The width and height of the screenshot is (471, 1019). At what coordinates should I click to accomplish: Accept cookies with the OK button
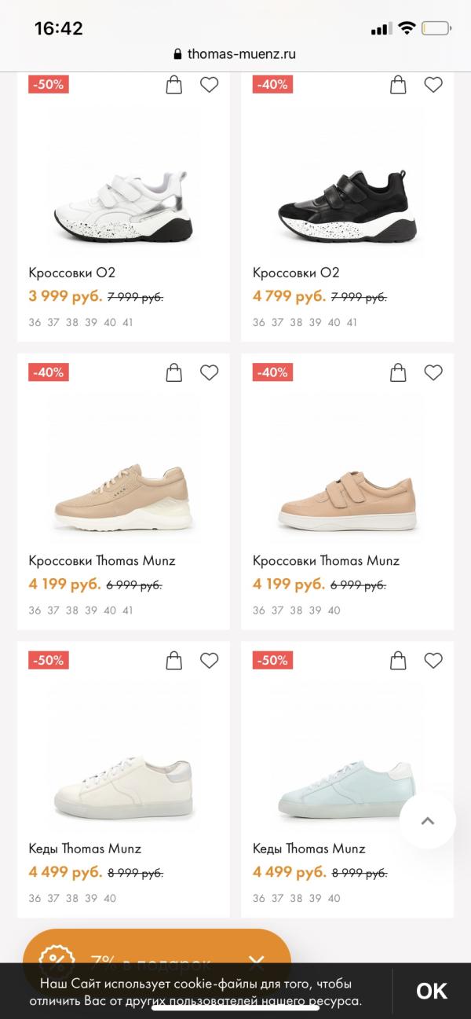(x=431, y=991)
